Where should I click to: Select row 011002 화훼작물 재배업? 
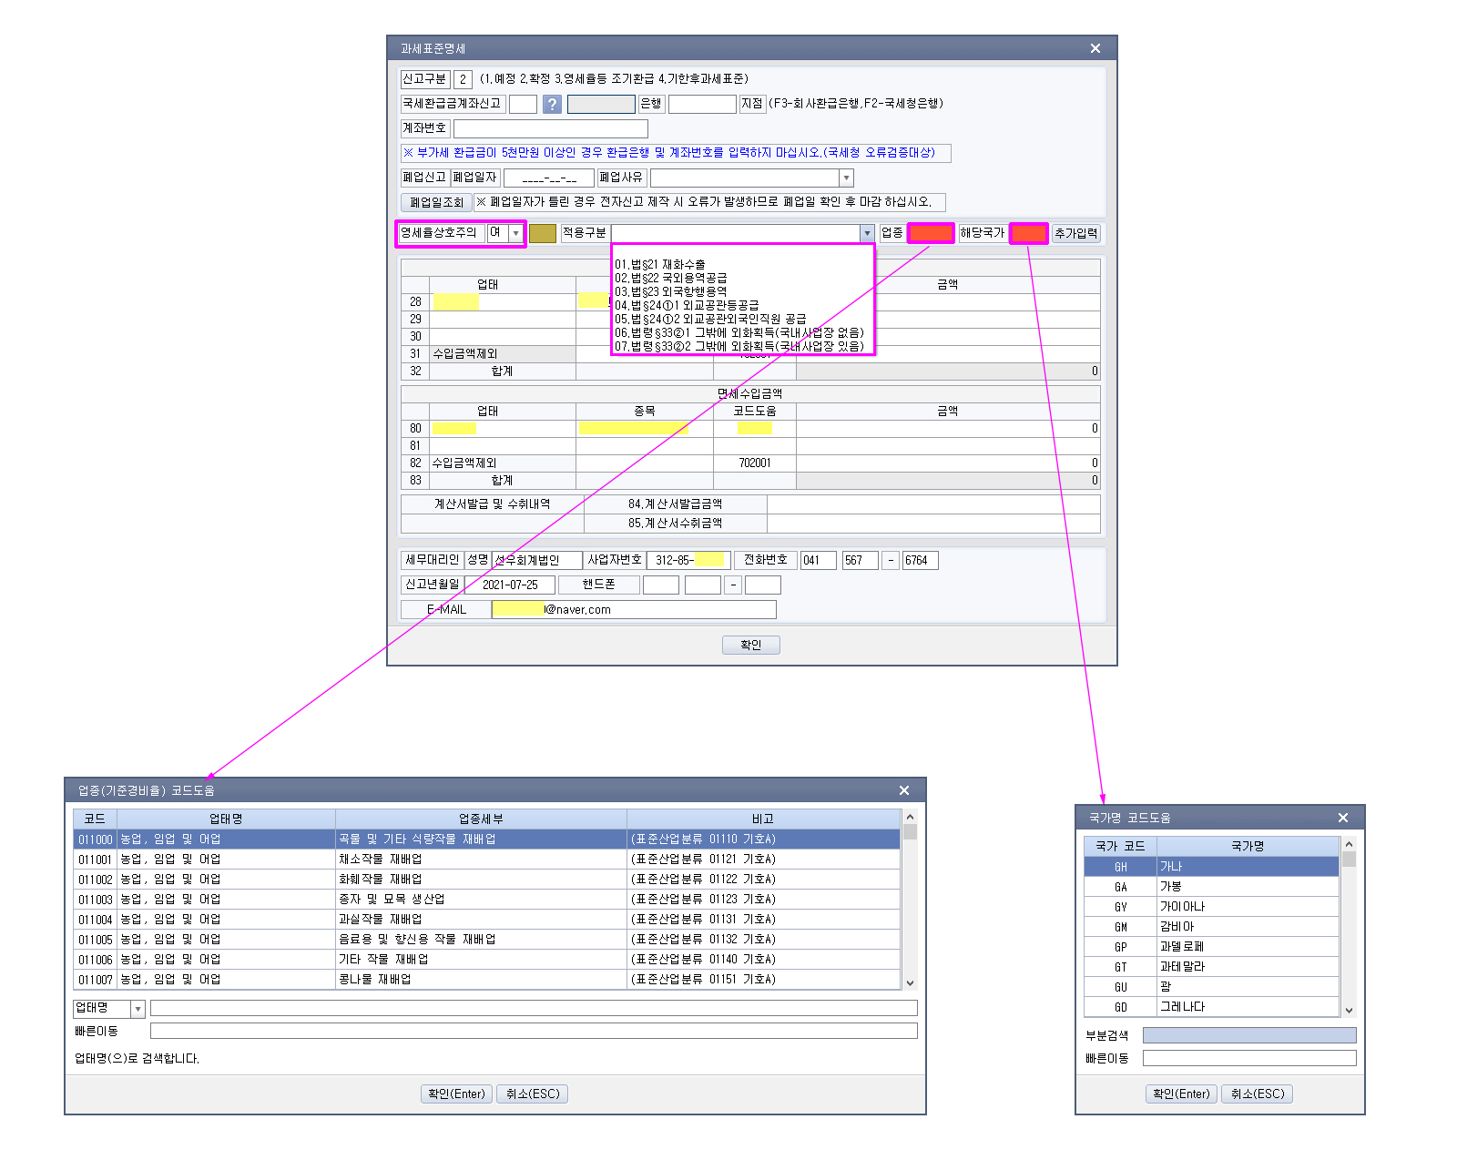pyautogui.click(x=487, y=879)
